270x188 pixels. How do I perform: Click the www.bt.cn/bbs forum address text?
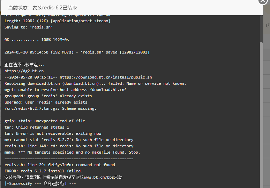click(x=98, y=177)
